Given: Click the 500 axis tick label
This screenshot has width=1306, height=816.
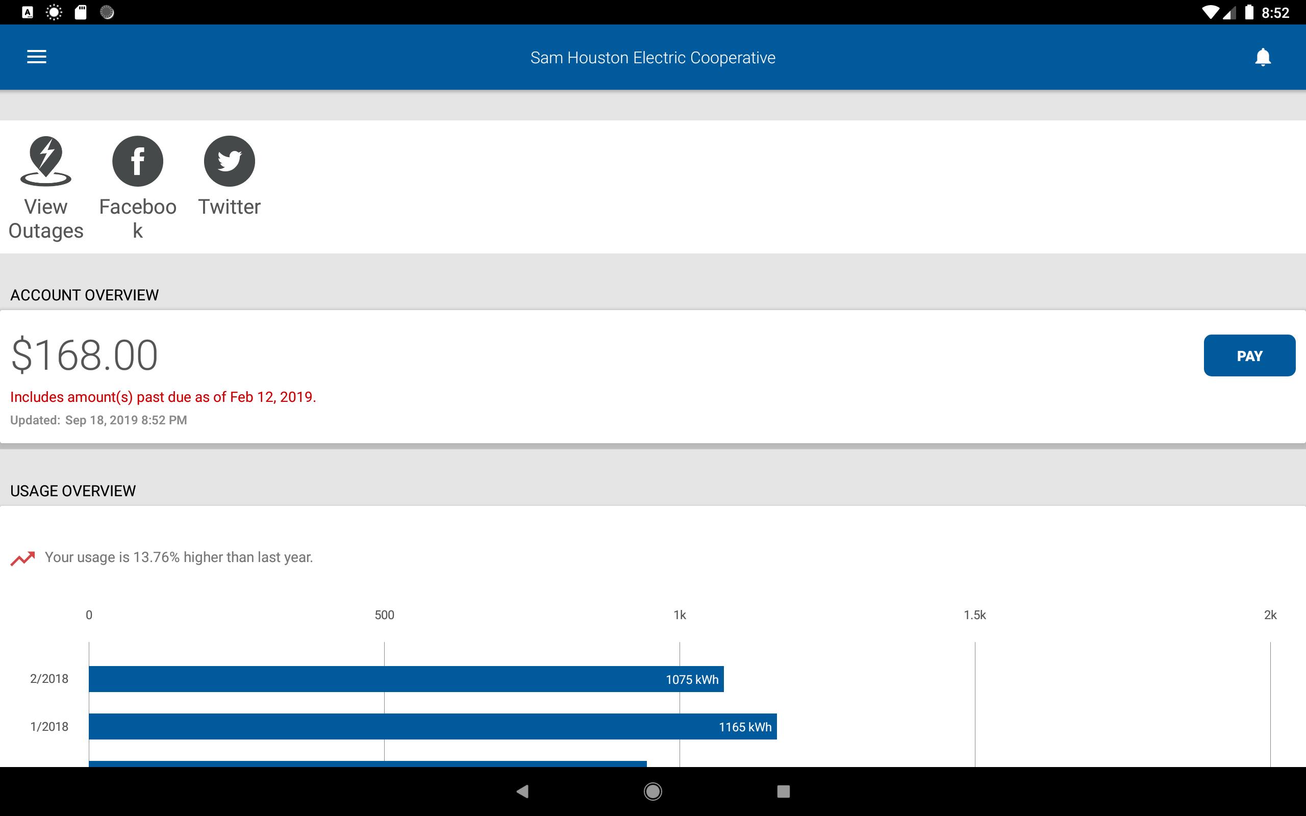Looking at the screenshot, I should pyautogui.click(x=384, y=615).
